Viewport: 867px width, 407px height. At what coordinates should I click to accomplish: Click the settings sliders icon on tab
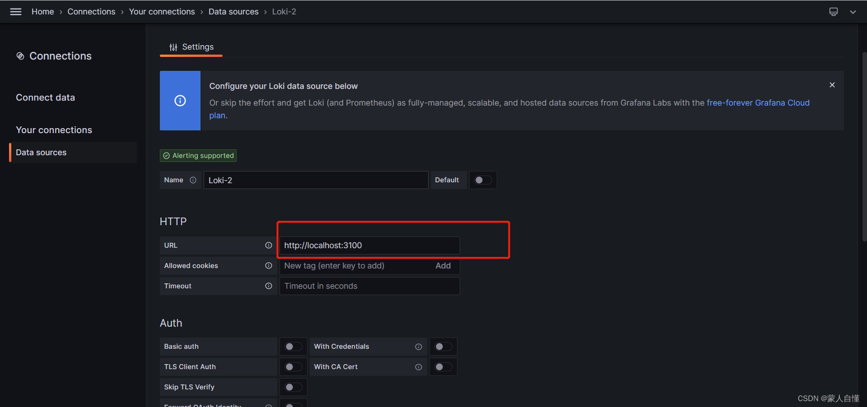[x=173, y=47]
